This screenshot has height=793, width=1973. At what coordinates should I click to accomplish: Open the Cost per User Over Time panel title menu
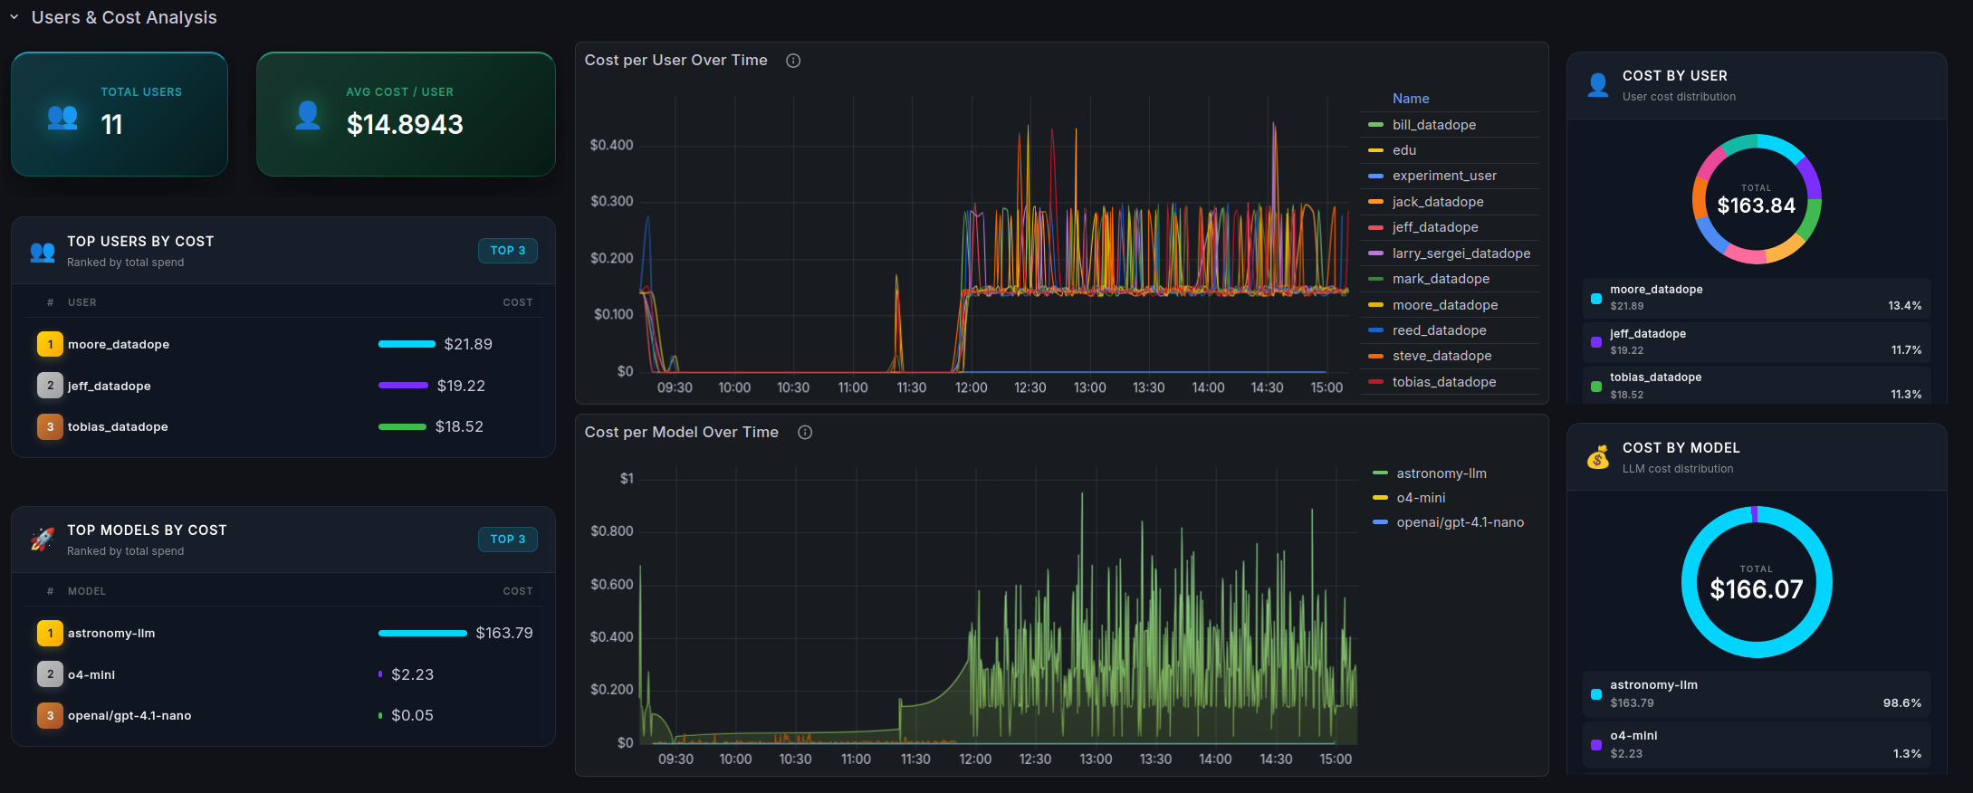[x=676, y=60]
